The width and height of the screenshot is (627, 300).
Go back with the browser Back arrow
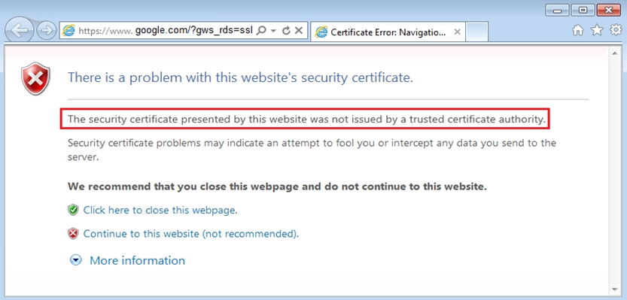tap(20, 31)
